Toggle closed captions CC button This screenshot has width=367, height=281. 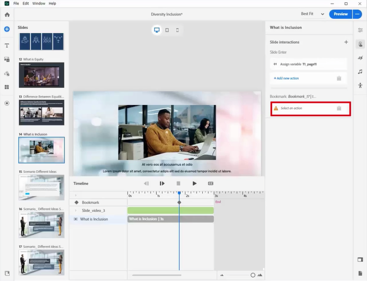210,184
